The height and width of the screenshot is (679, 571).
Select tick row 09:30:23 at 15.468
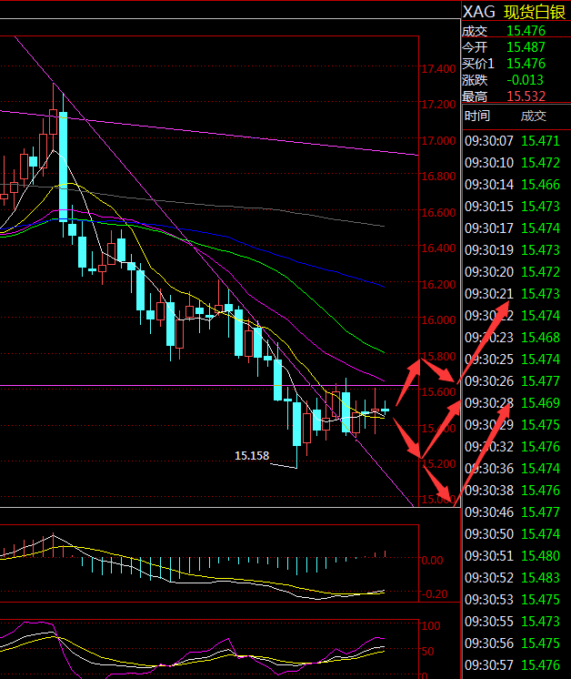click(512, 338)
